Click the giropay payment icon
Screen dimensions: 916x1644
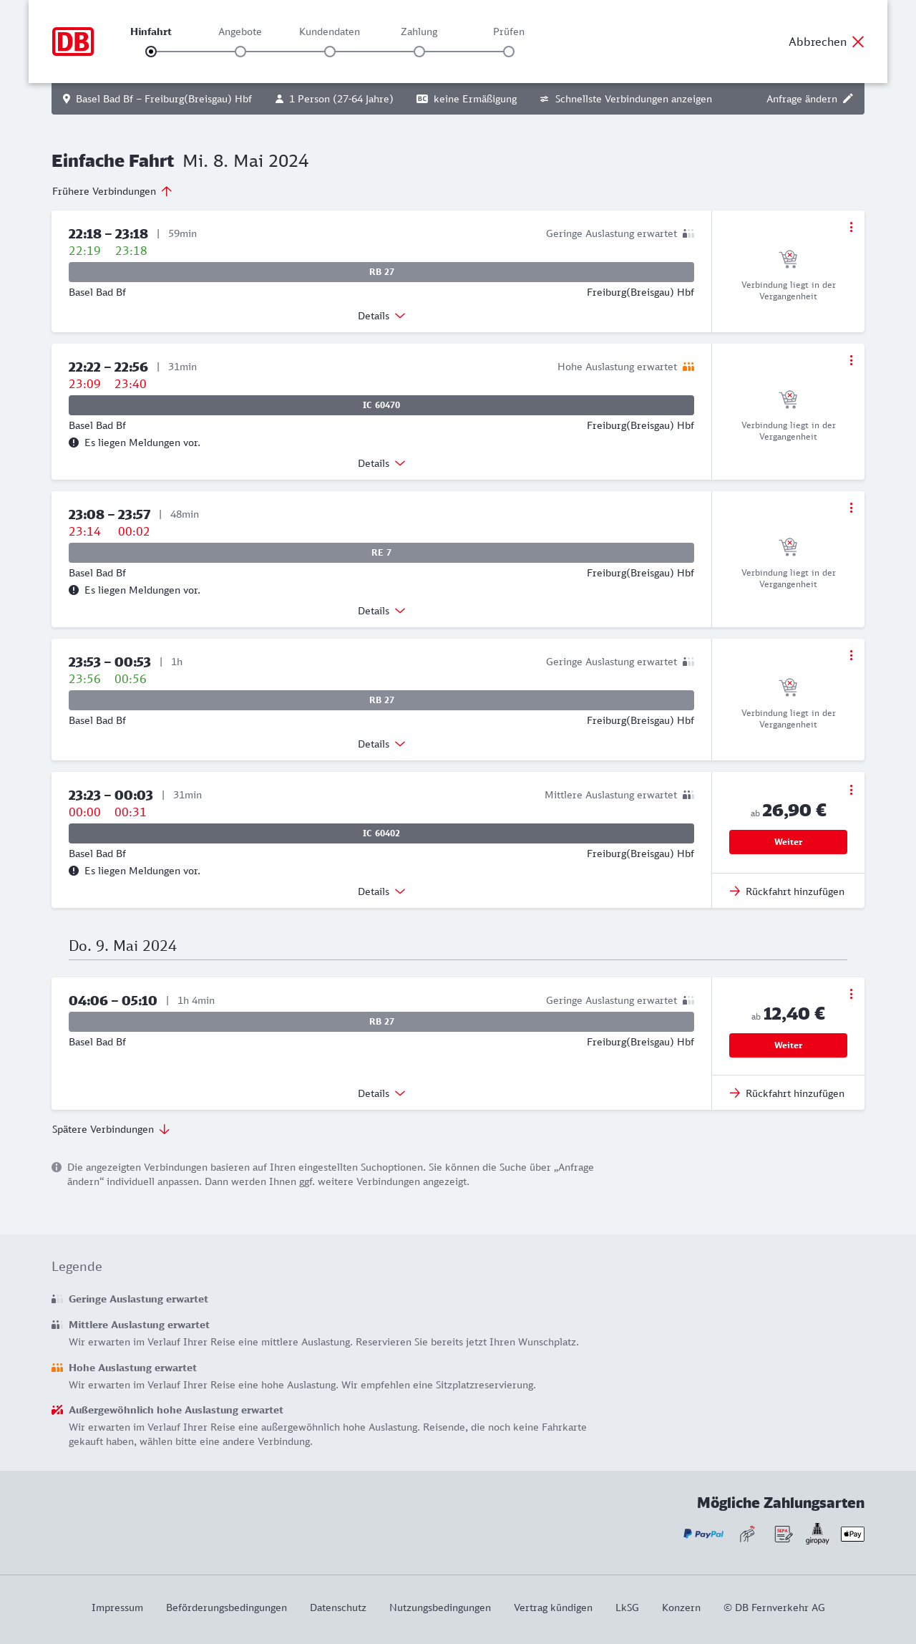(x=817, y=1534)
